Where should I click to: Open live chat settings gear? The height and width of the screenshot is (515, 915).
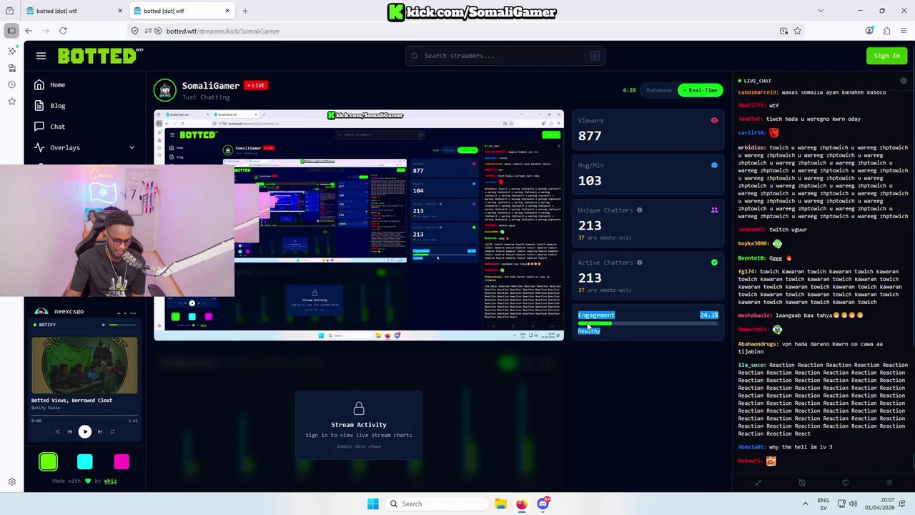(x=904, y=81)
